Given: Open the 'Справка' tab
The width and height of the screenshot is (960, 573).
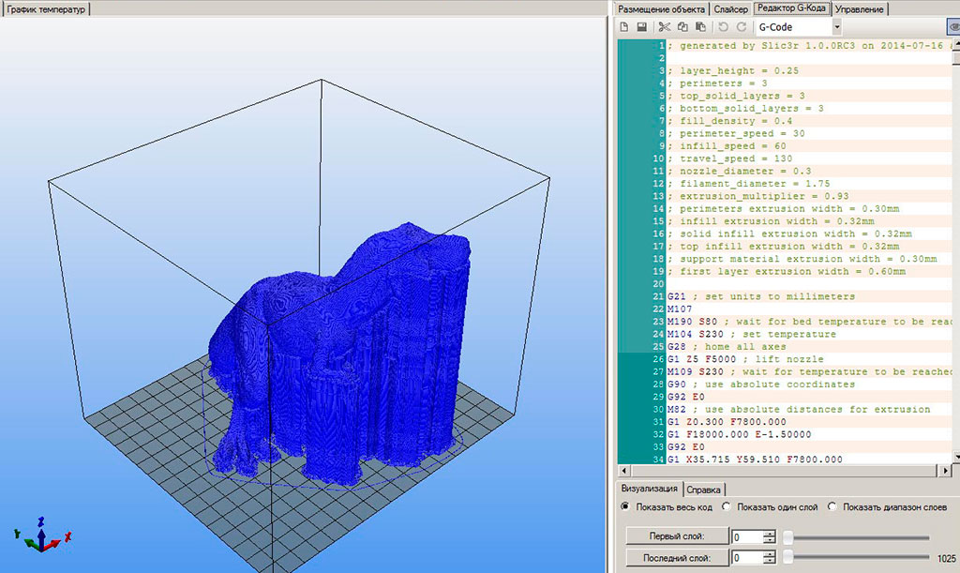Looking at the screenshot, I should click(703, 490).
